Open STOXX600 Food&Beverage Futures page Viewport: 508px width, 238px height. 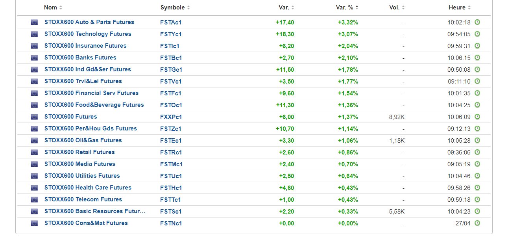click(x=94, y=105)
